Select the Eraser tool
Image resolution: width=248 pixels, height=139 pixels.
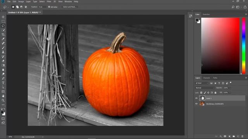(3, 61)
